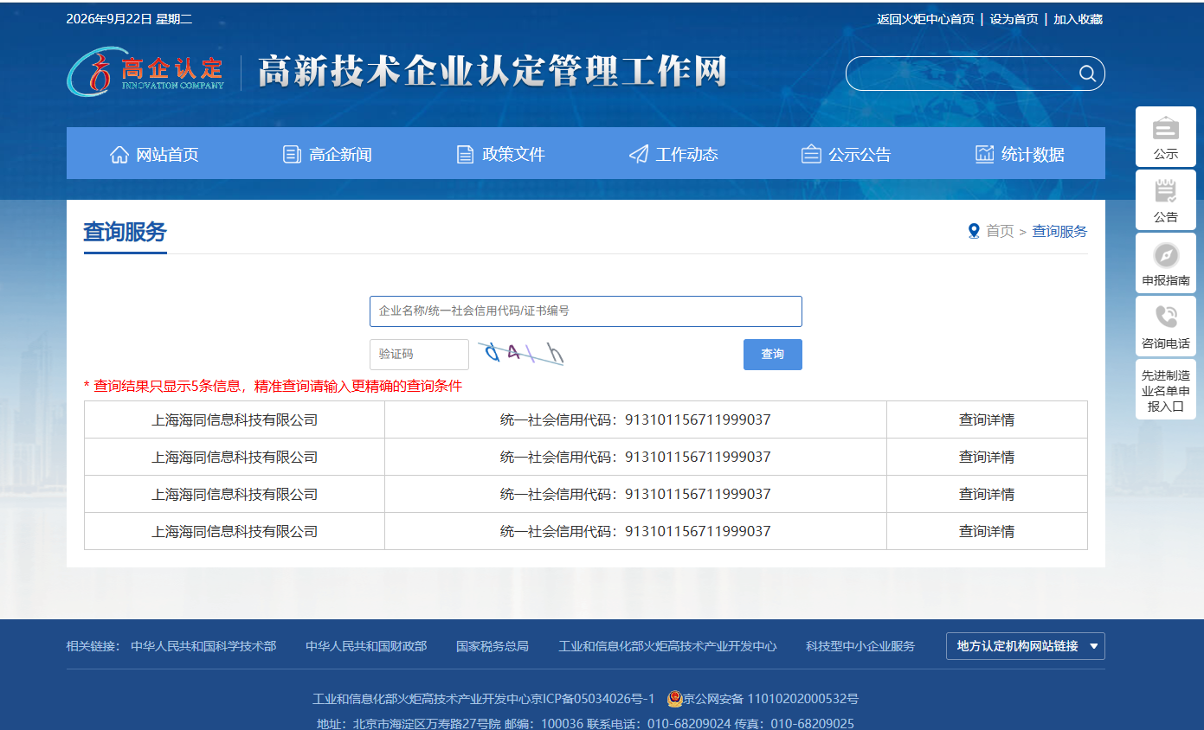Viewport: 1204px width, 730px height.
Task: Open 工业和信息化部火炬高技术产业开发中心 footer link
Action: point(667,646)
